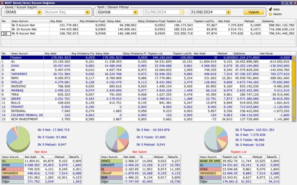Click the Net Satım pie chart
Screen dimensions: 297x185
coord(117,139)
